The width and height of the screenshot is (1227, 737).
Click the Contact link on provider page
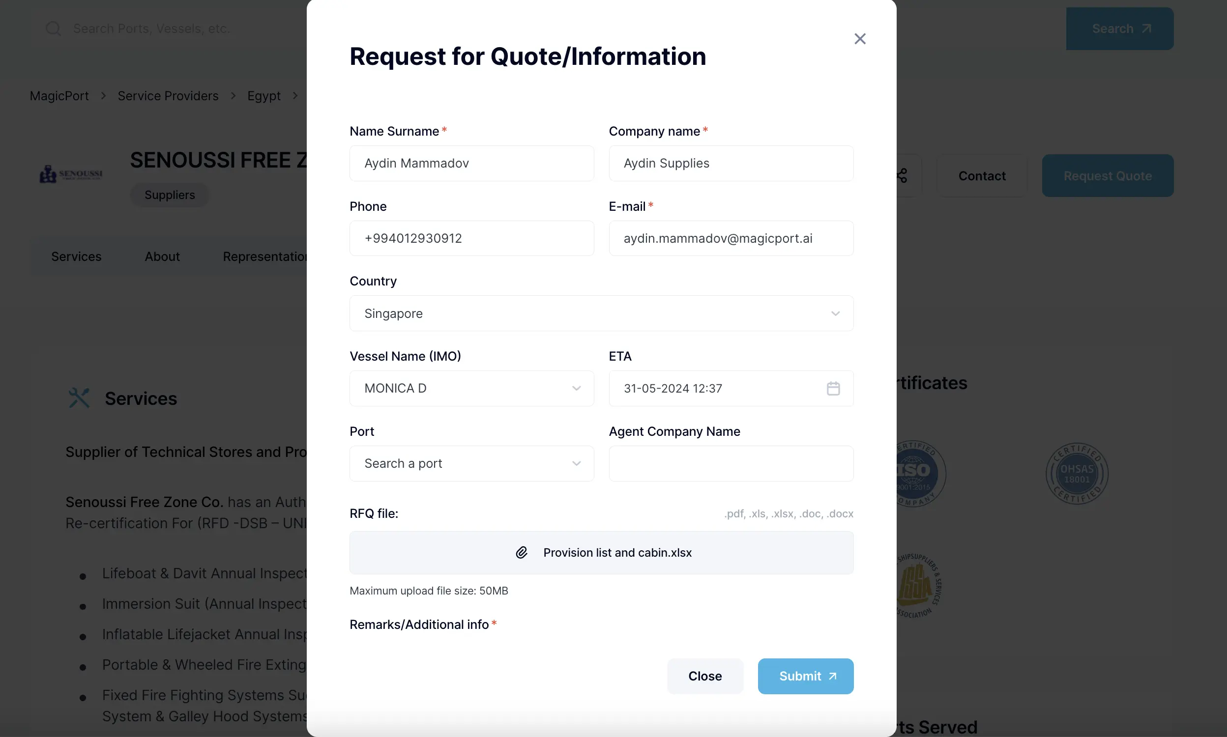pyautogui.click(x=982, y=175)
